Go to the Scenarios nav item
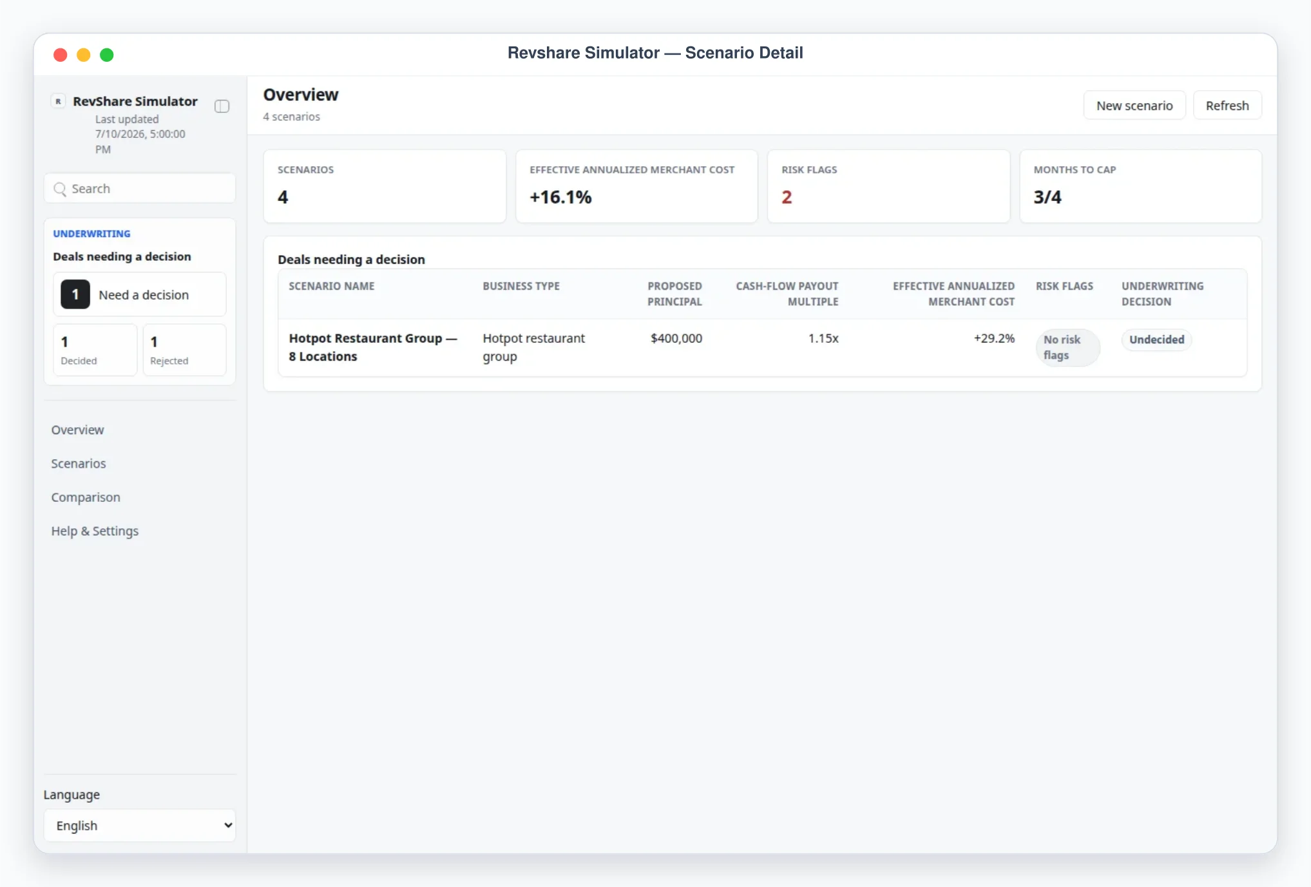Screen dimensions: 1311x887 coord(79,463)
